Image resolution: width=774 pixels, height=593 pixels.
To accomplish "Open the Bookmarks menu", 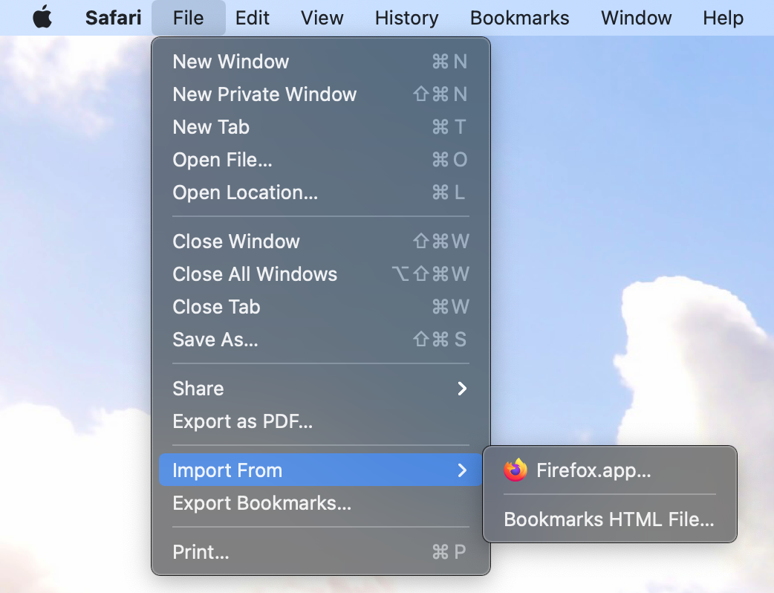I will pos(520,18).
